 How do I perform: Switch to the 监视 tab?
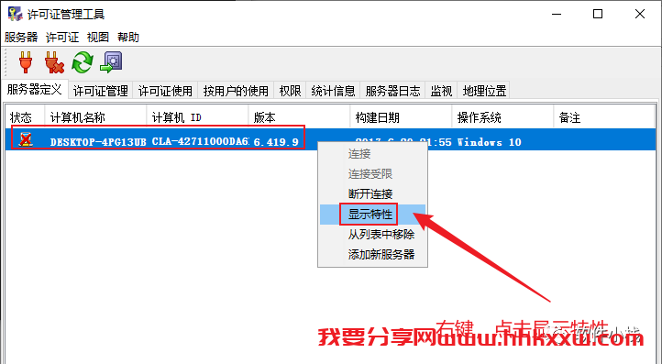(x=441, y=91)
